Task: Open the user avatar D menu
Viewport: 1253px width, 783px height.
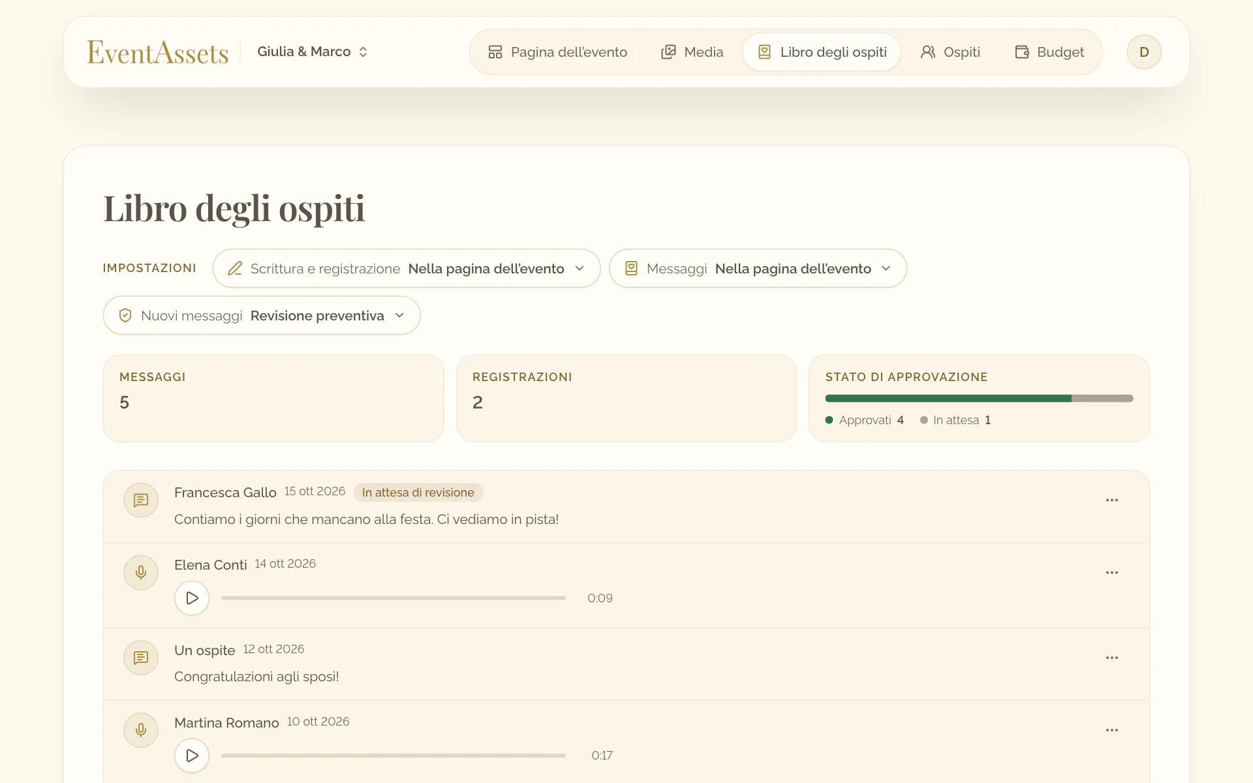Action: (x=1144, y=52)
